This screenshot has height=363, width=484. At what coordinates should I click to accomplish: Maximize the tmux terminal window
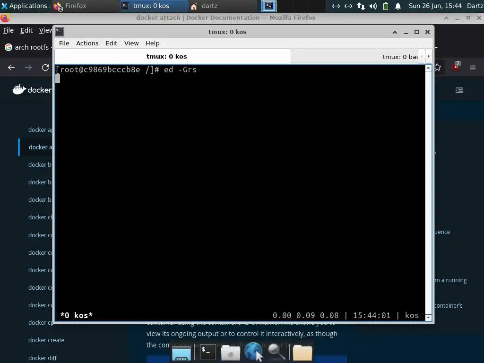[416, 32]
